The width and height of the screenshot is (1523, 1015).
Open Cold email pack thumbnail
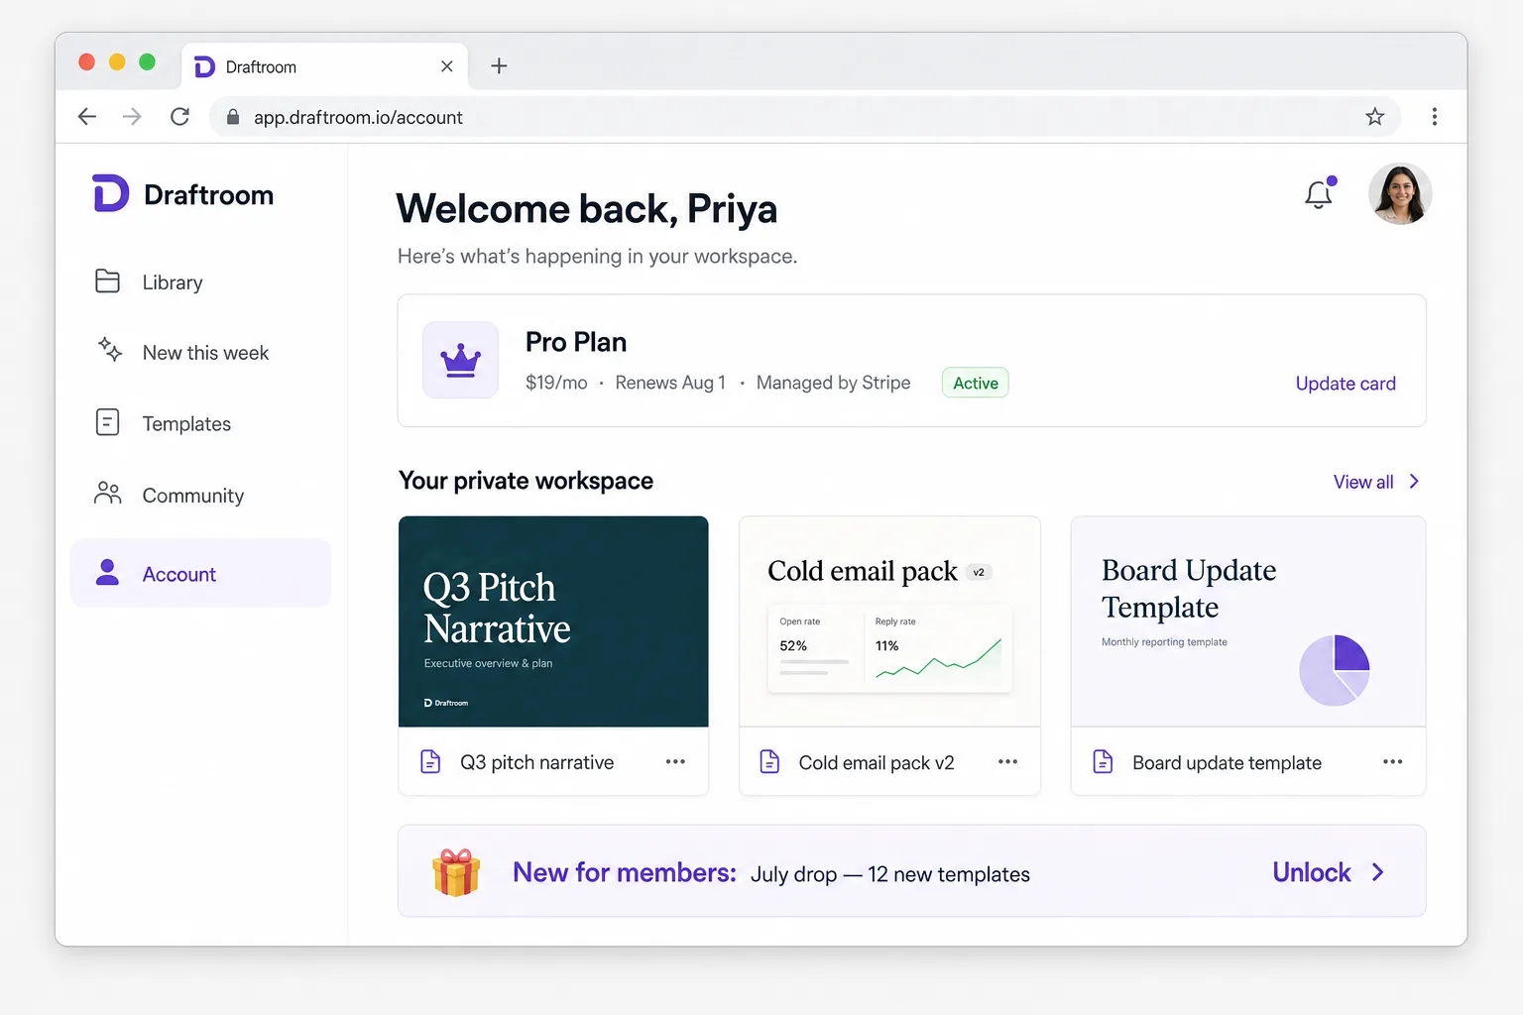[x=889, y=621]
